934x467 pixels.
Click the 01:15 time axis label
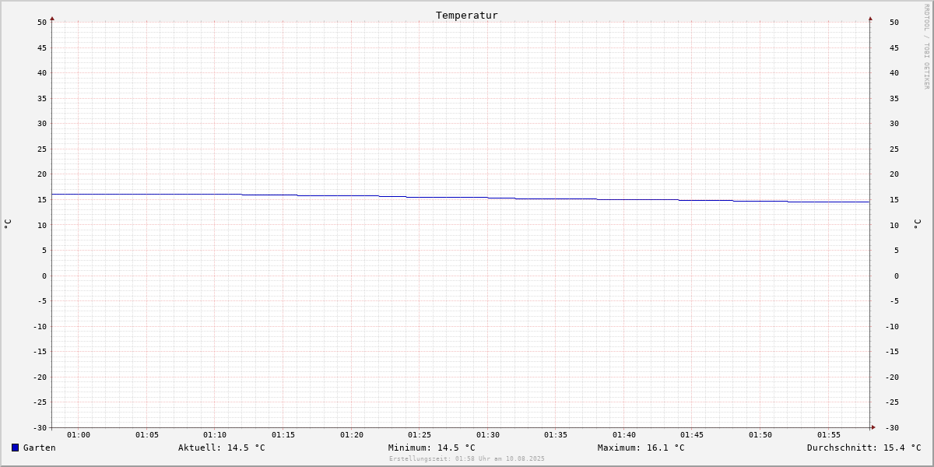(x=283, y=435)
